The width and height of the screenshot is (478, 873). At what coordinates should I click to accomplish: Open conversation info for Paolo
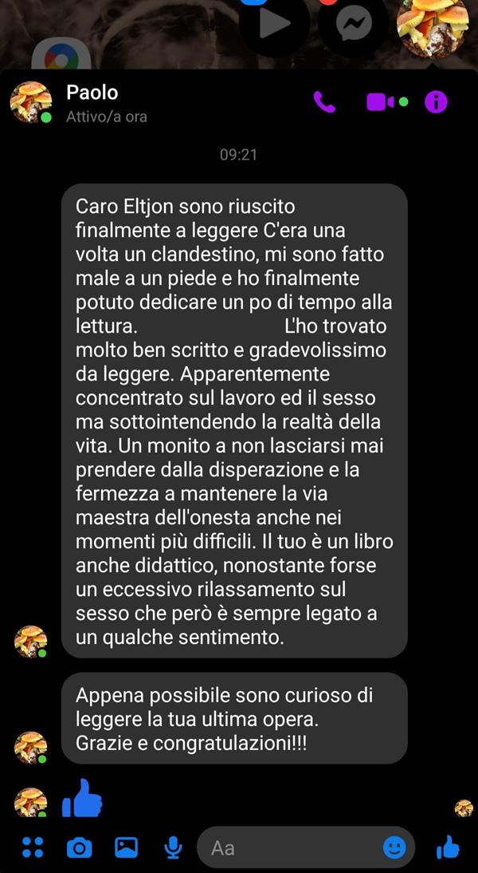coord(436,102)
